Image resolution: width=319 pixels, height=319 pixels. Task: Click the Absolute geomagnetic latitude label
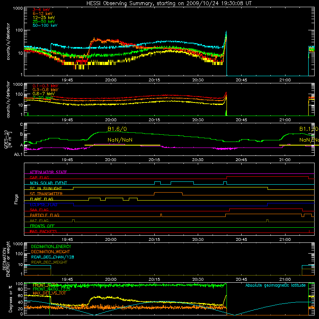click(276, 285)
